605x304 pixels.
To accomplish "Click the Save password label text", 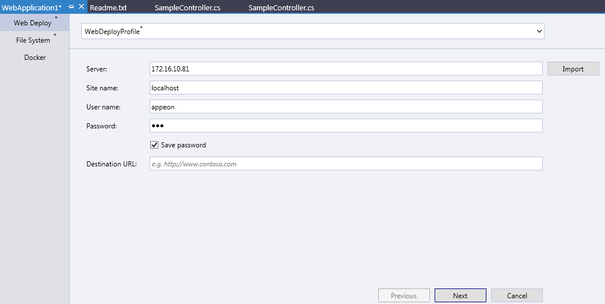I will pos(183,145).
